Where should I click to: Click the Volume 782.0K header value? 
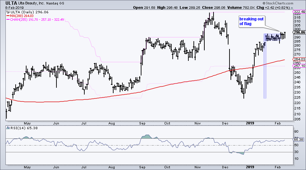[241, 7]
